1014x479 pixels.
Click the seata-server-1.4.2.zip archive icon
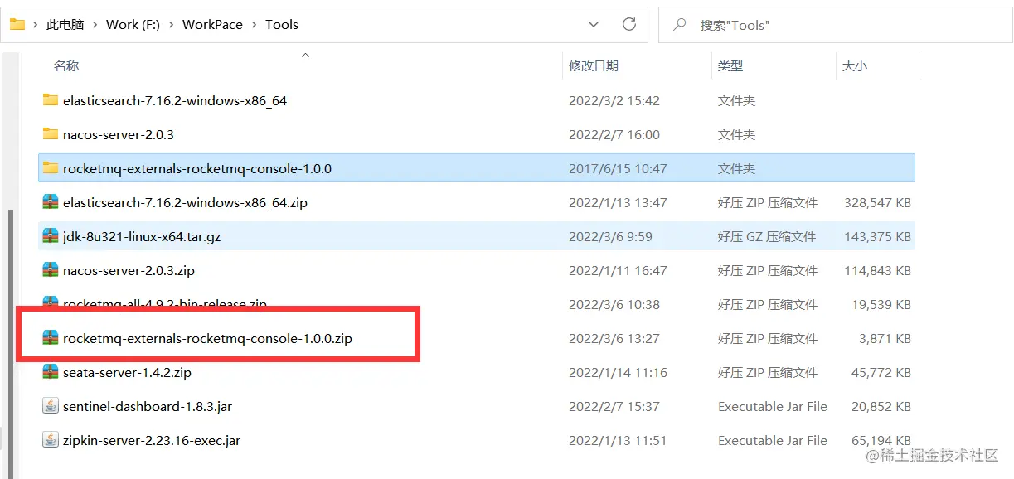50,372
